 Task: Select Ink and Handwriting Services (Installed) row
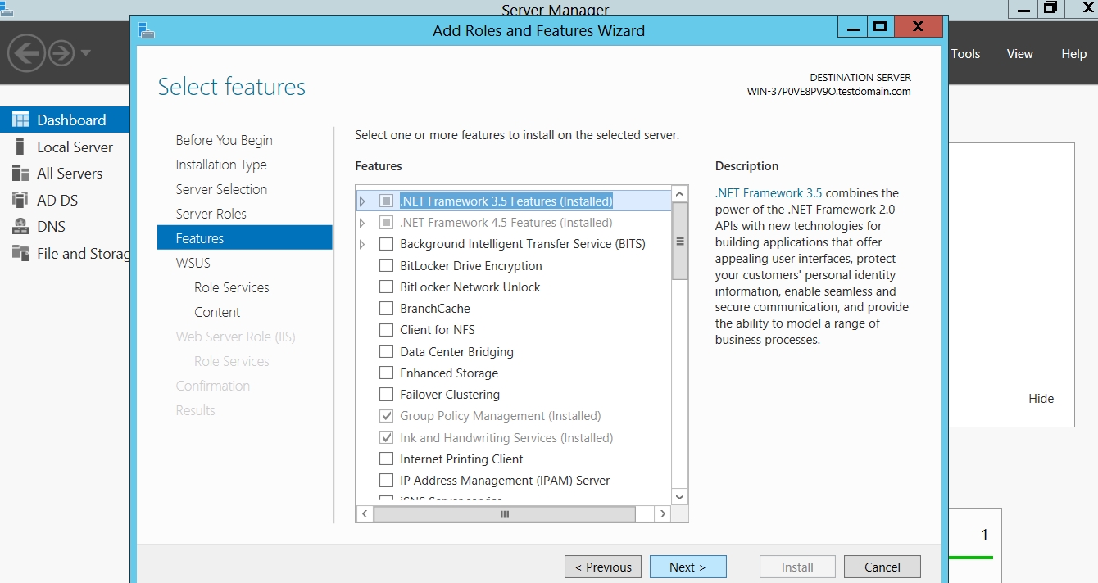(506, 438)
